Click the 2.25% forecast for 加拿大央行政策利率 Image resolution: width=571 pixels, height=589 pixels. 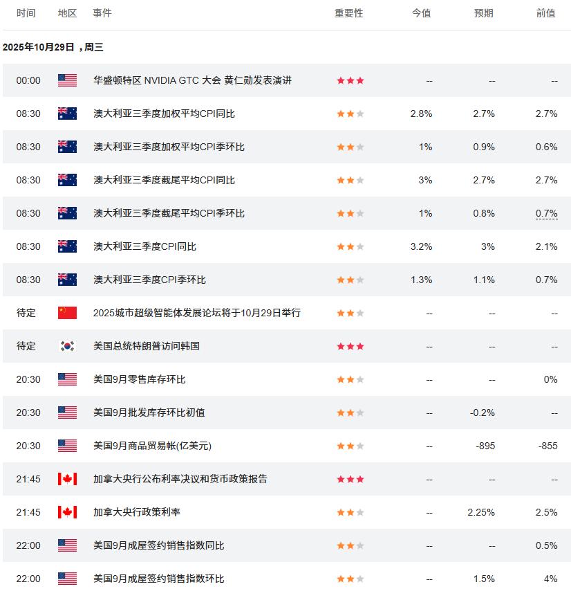[481, 512]
